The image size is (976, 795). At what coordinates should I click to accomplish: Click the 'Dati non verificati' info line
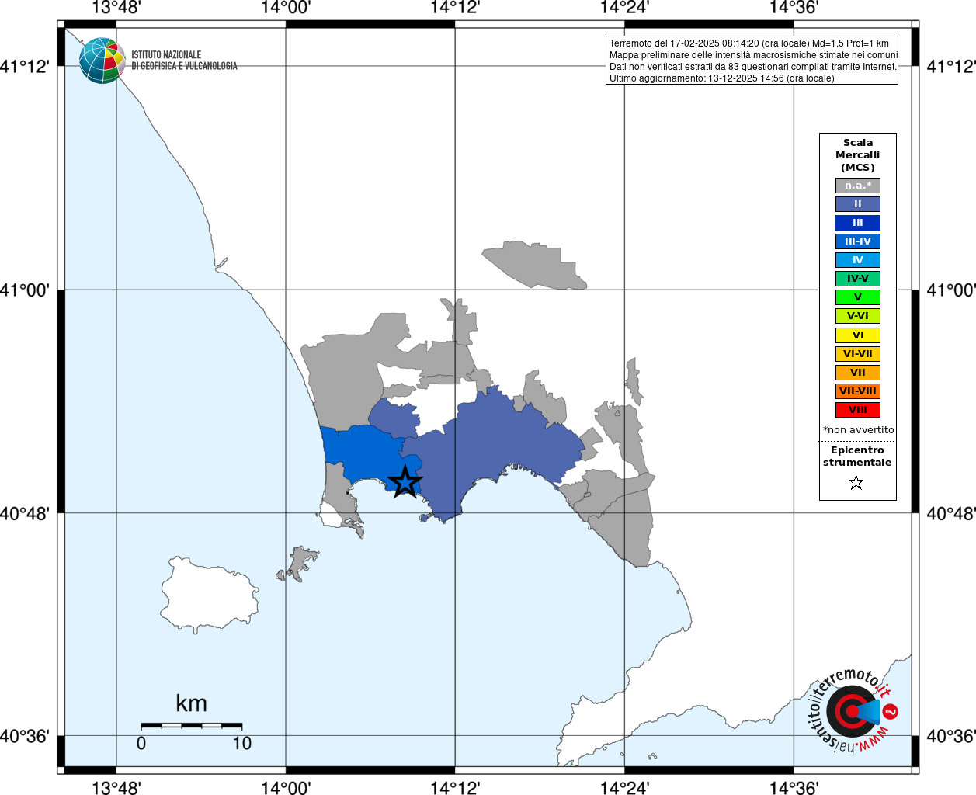tap(753, 67)
